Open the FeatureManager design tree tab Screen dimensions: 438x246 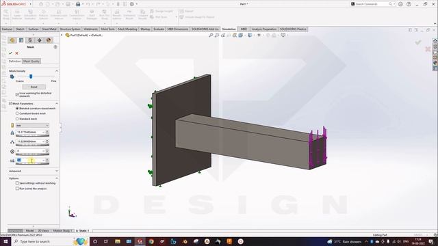(12, 40)
